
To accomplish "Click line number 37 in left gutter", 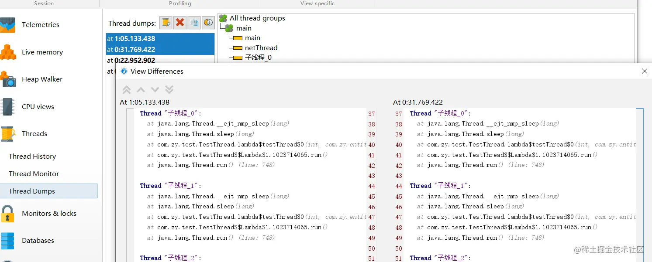I will pos(372,114).
